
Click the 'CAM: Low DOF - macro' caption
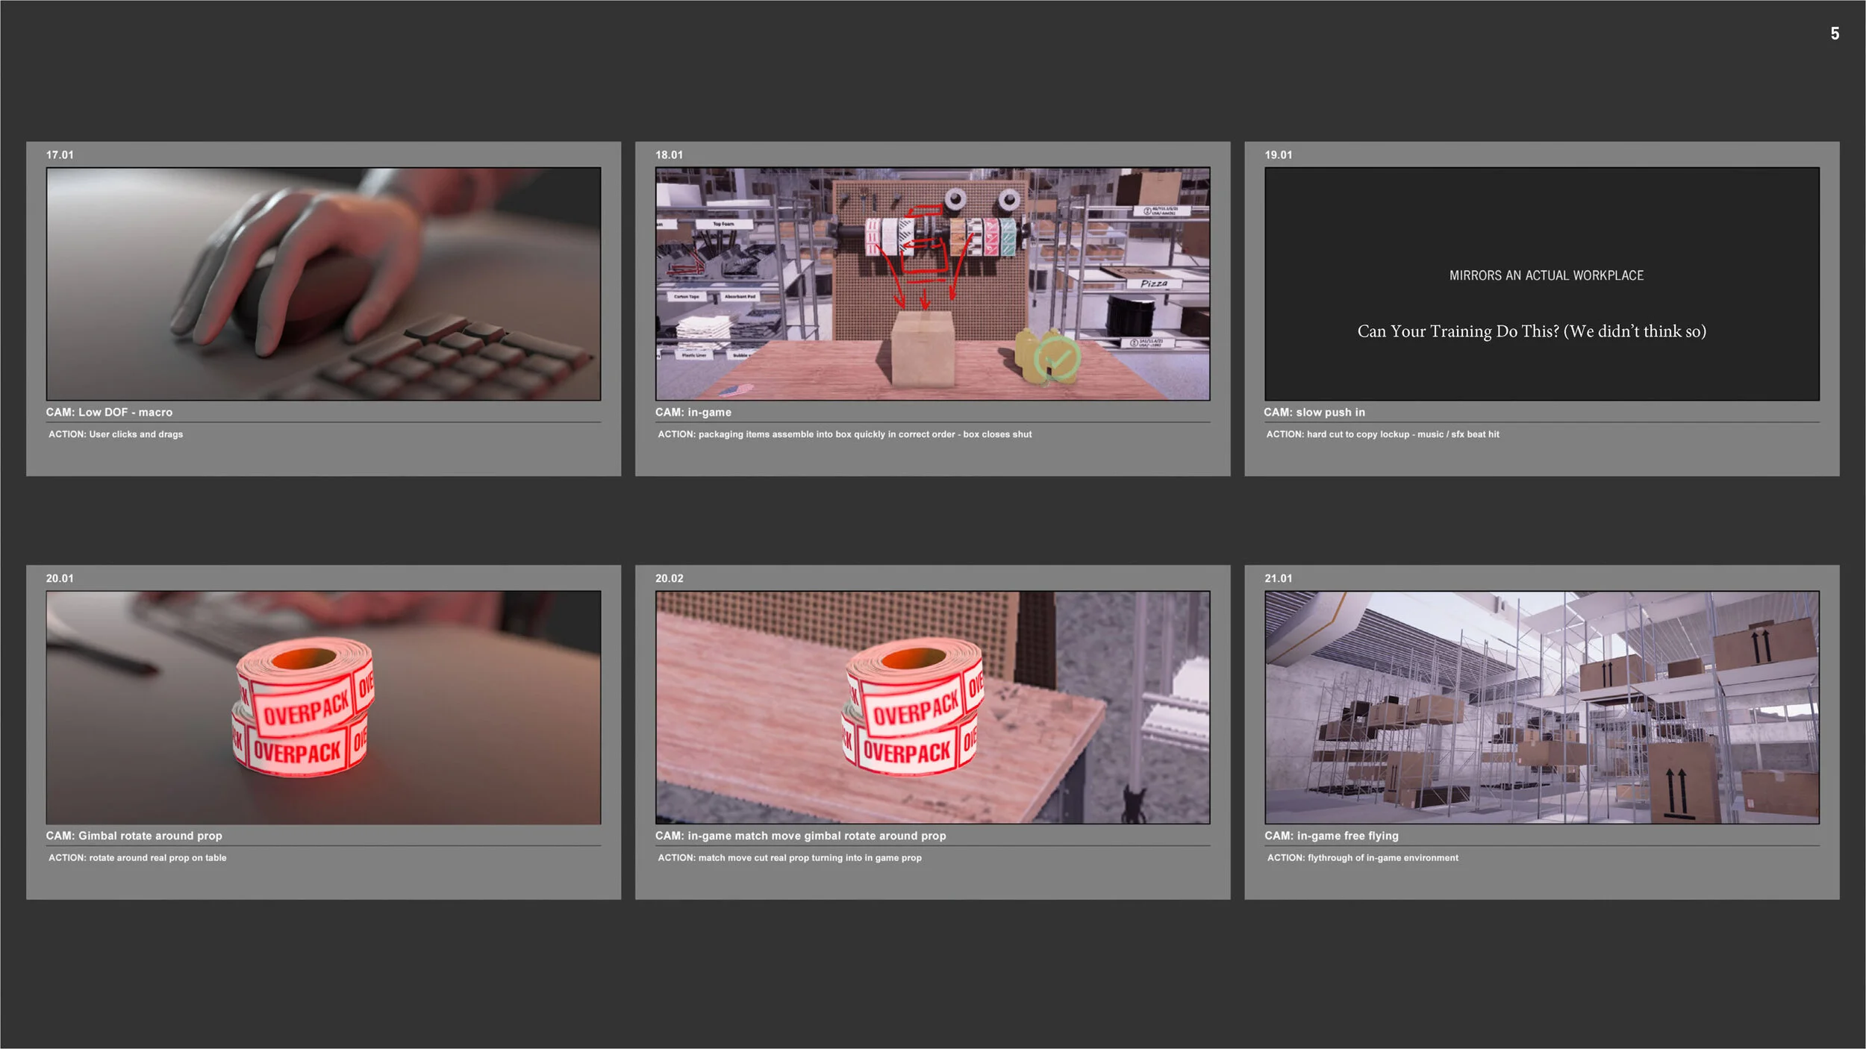109,412
